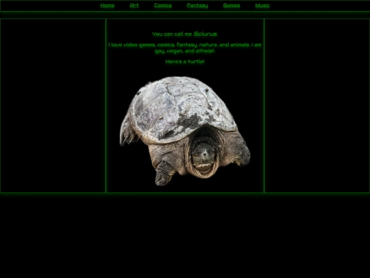Click the snapping turtle photo

(185, 130)
